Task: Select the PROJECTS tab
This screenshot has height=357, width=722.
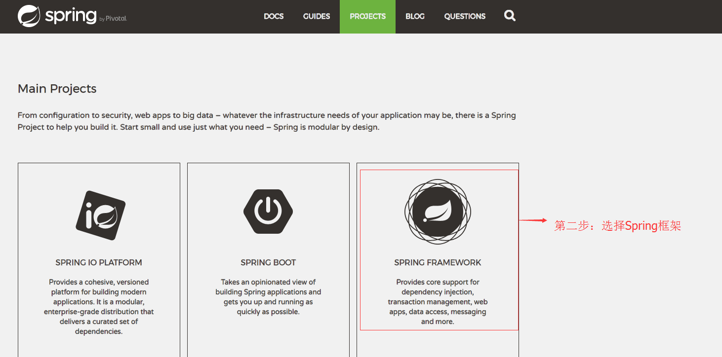Action: 367,16
